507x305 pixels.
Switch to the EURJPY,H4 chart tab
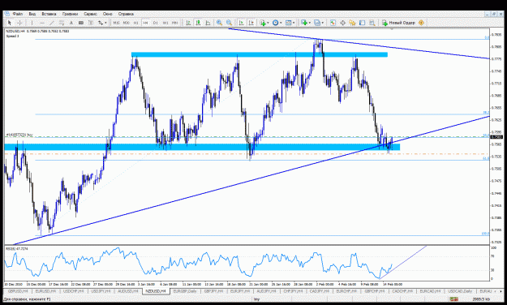pyautogui.click(x=241, y=291)
